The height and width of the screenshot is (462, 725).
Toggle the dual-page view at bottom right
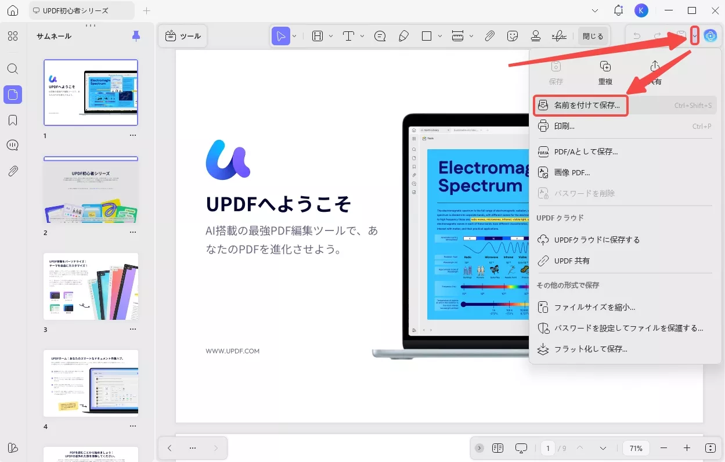[497, 447]
